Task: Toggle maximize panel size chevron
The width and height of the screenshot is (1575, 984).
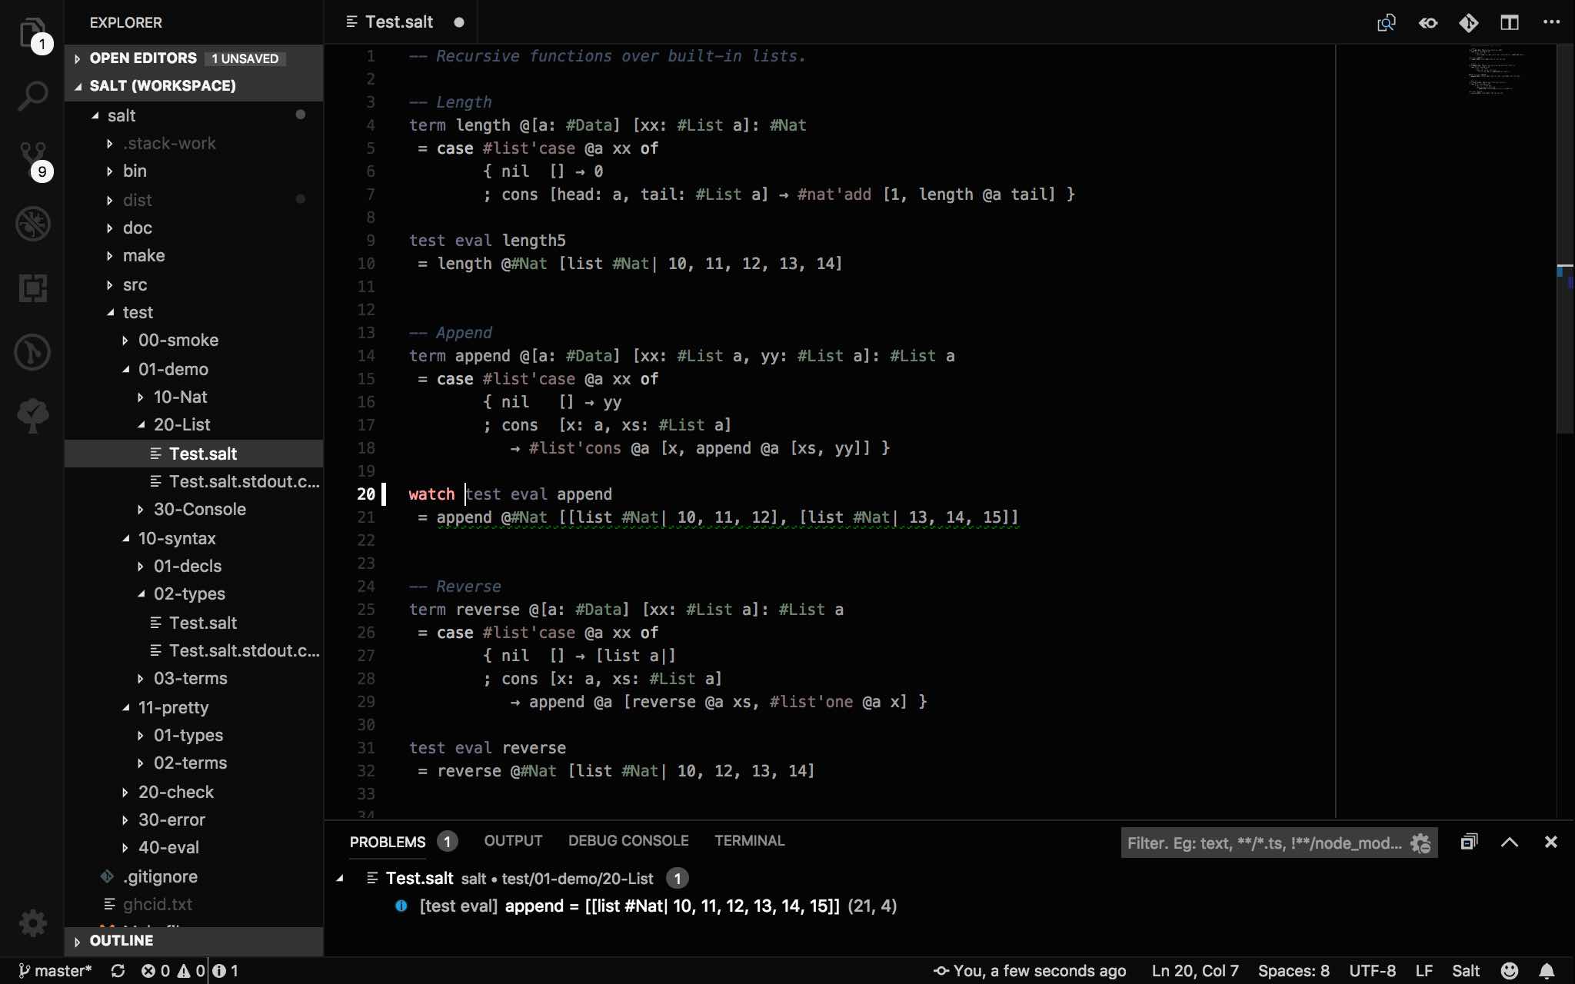Action: pos(1509,843)
